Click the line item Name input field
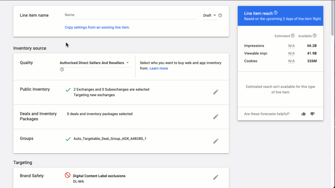335x188 pixels. 122,15
